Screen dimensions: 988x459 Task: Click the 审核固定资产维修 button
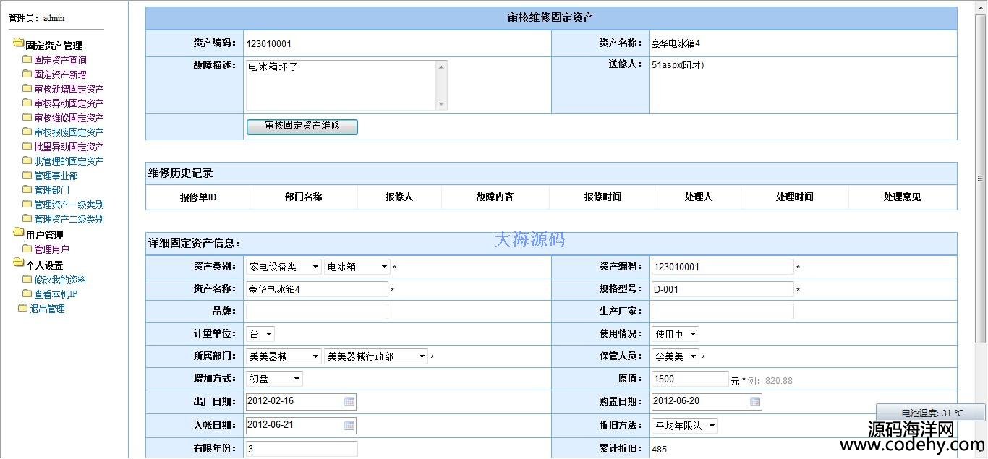302,126
